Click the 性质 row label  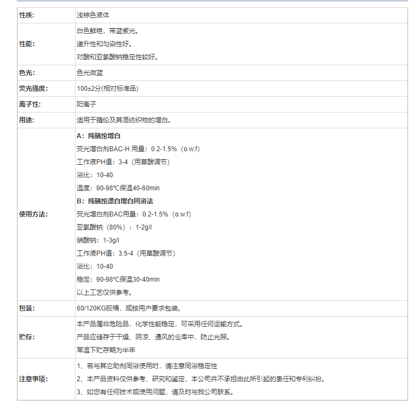[27, 15]
